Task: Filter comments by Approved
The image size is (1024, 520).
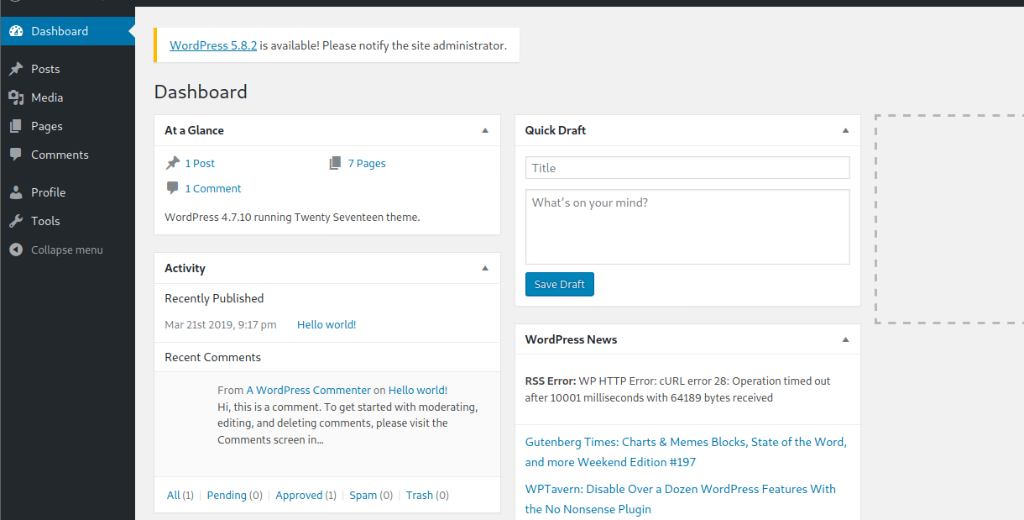Action: 299,495
